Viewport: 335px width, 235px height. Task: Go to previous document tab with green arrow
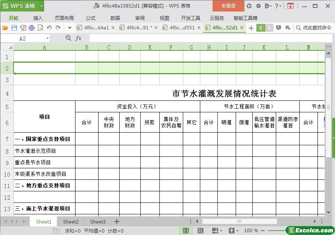(x=261, y=28)
